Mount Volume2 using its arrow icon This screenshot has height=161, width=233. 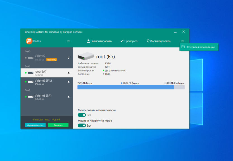(x=68, y=58)
